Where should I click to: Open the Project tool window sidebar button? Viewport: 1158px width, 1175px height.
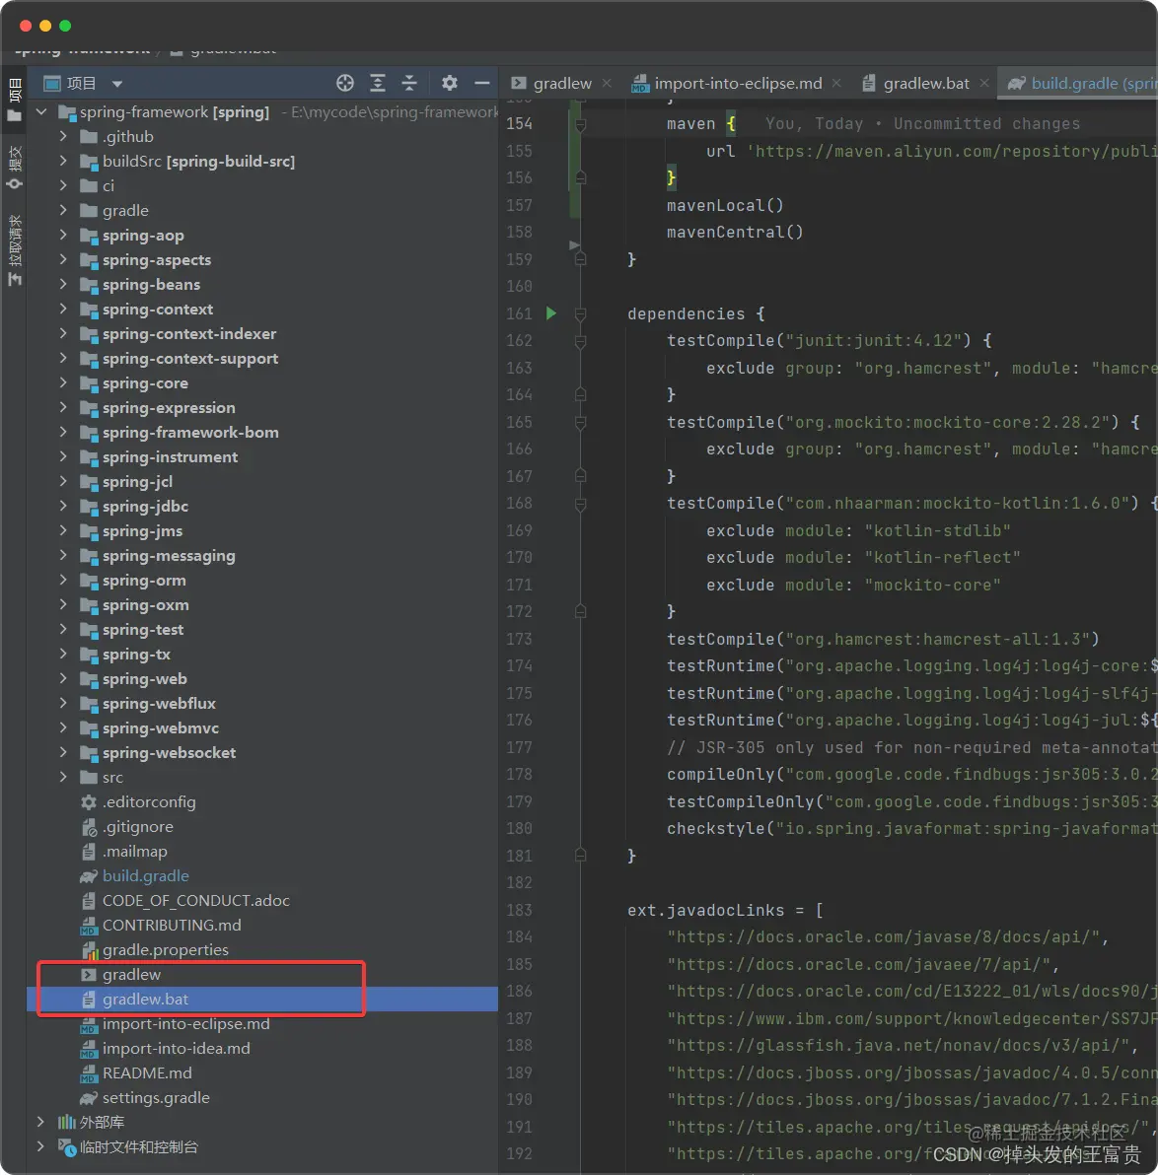tap(14, 99)
